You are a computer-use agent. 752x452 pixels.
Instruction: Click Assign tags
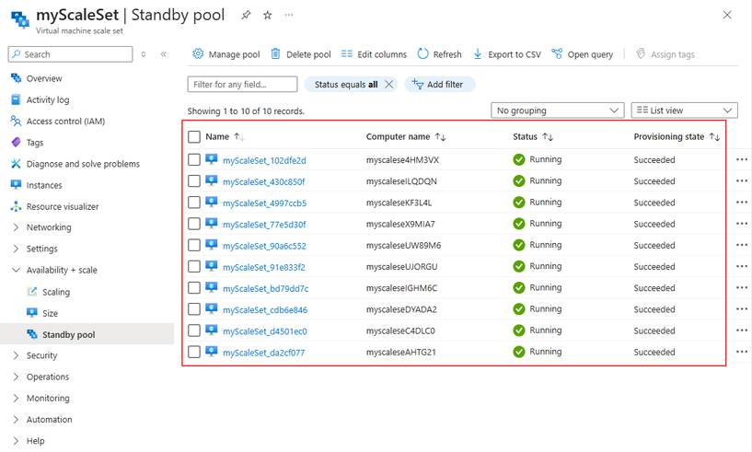665,54
